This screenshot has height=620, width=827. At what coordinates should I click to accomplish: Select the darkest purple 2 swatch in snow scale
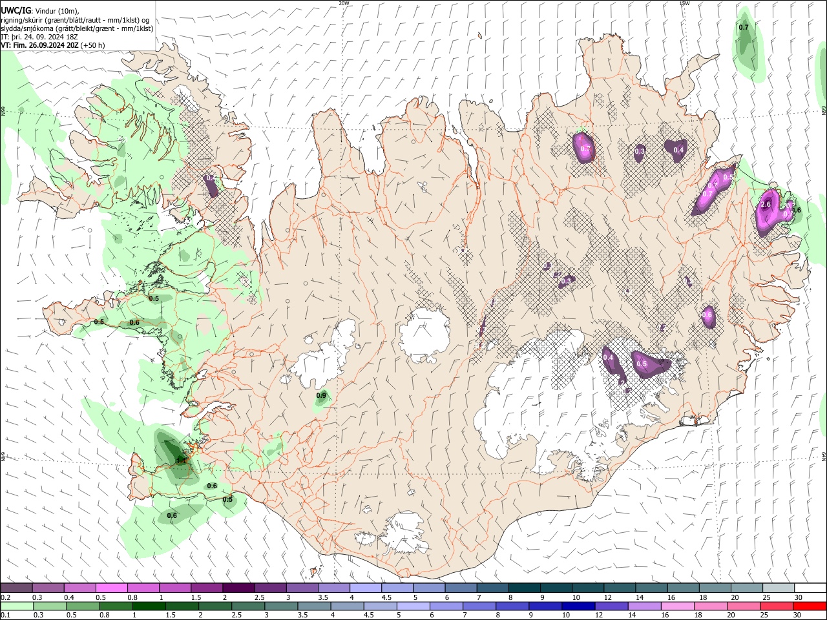tap(238, 588)
